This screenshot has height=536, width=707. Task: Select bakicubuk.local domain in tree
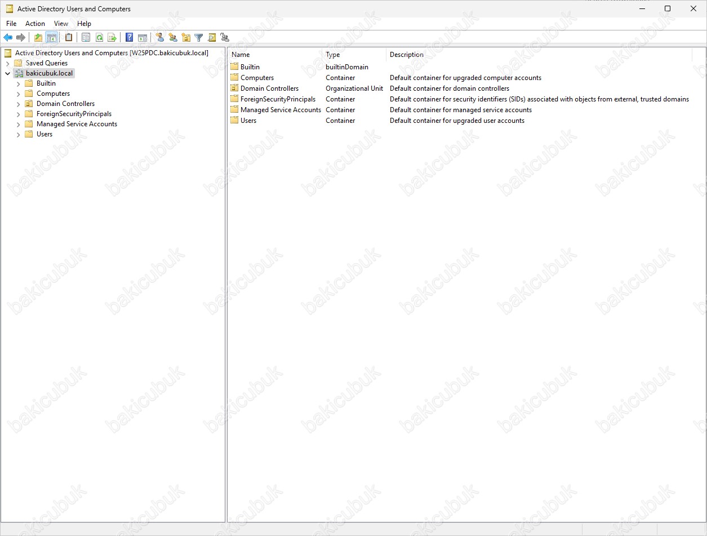50,73
